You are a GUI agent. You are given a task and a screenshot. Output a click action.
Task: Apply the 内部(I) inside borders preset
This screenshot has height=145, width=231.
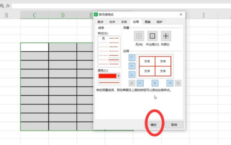[x=166, y=36]
